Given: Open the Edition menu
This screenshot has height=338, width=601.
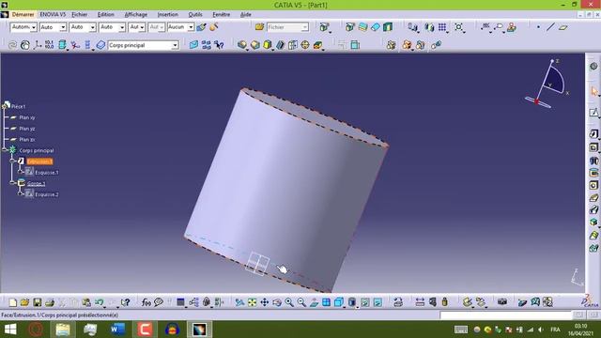Looking at the screenshot, I should tap(105, 15).
